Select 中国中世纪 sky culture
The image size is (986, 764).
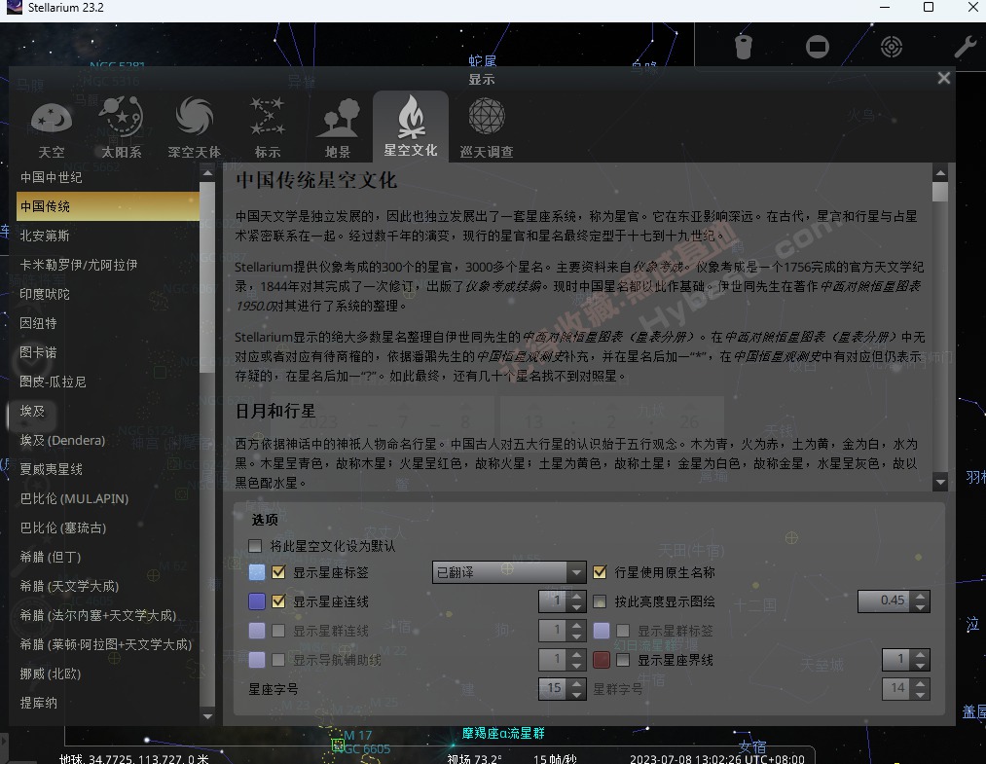point(107,177)
